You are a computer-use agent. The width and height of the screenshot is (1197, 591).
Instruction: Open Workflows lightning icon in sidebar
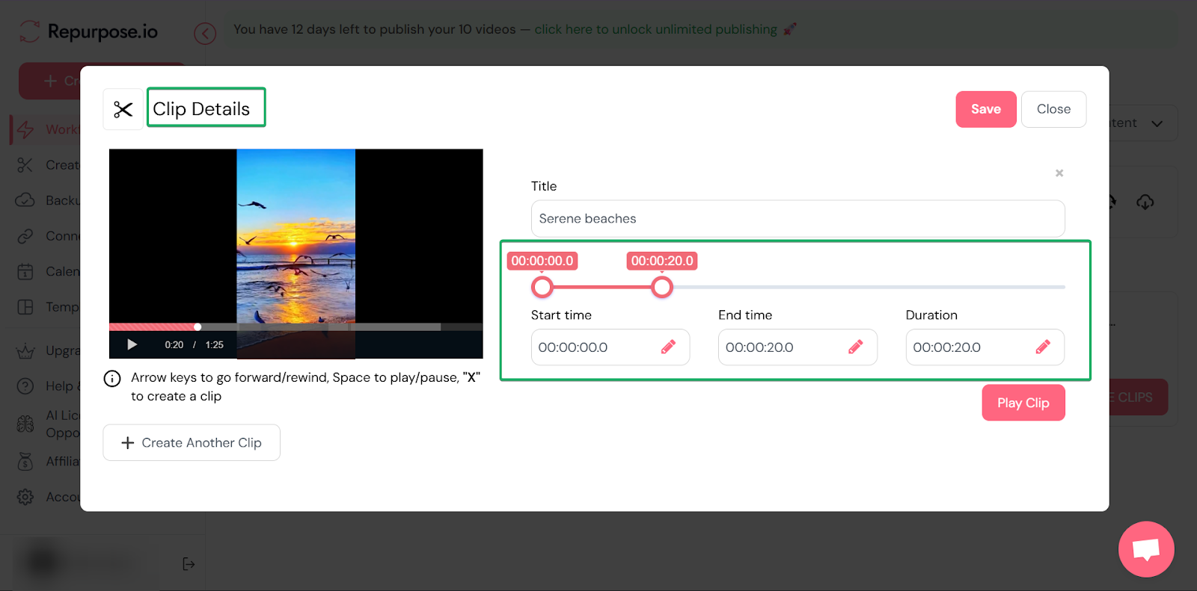click(25, 129)
